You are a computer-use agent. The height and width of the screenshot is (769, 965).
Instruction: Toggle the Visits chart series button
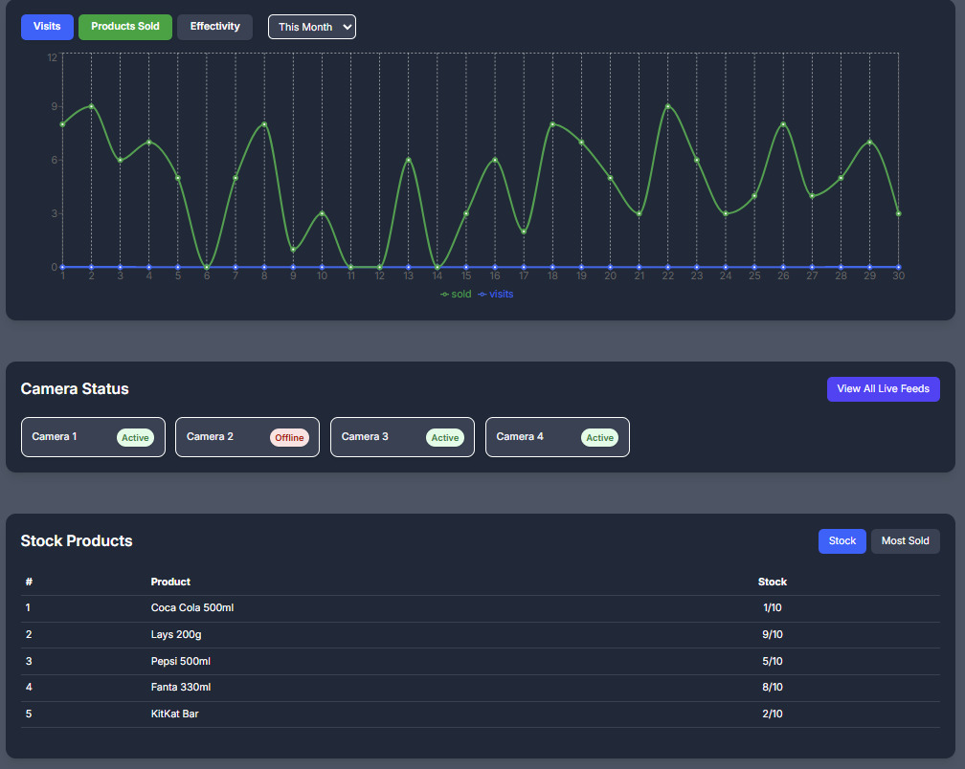tap(47, 27)
